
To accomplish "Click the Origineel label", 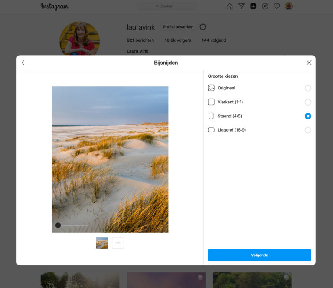I will [226, 88].
